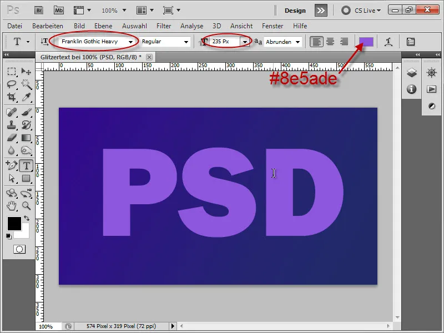Open the Ansicht menu
This screenshot has width=444, height=333.
tap(241, 26)
